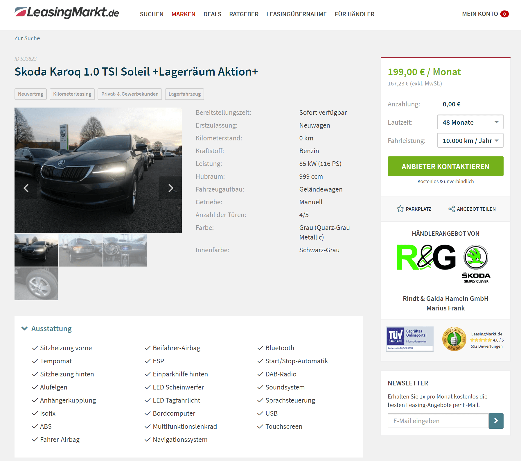
Task: Open the TÜV Saarland certification badge
Action: pos(409,339)
